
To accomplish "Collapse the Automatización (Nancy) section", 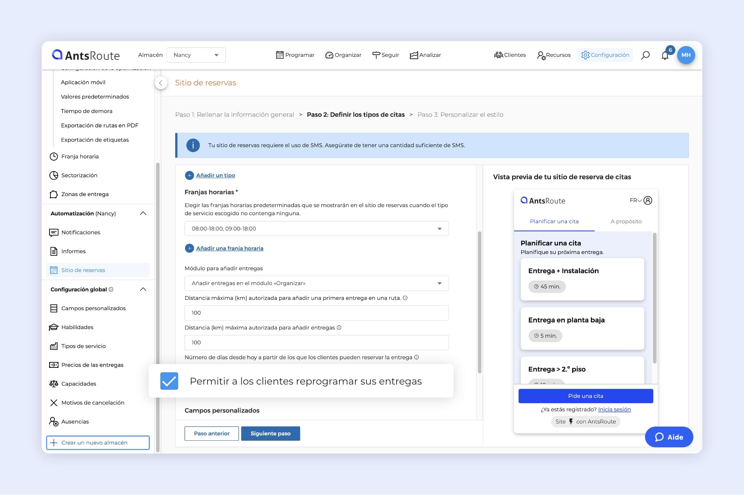I will tap(143, 213).
